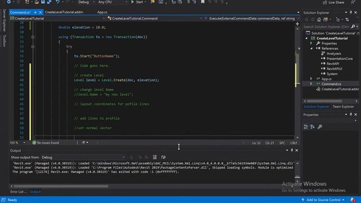361x203 pixels.
Task: Expand the Command.cs node in Solution Explorer
Action: [311, 84]
